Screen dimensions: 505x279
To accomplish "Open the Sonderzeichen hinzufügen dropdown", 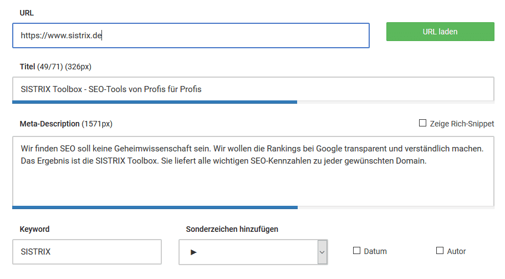I will coord(253,252).
